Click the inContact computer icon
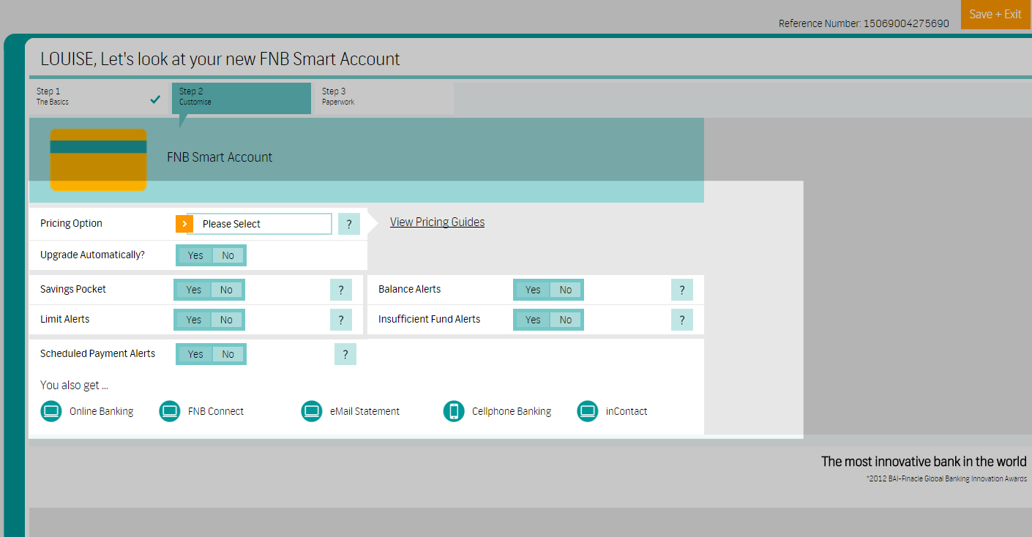This screenshot has width=1032, height=537. (588, 411)
